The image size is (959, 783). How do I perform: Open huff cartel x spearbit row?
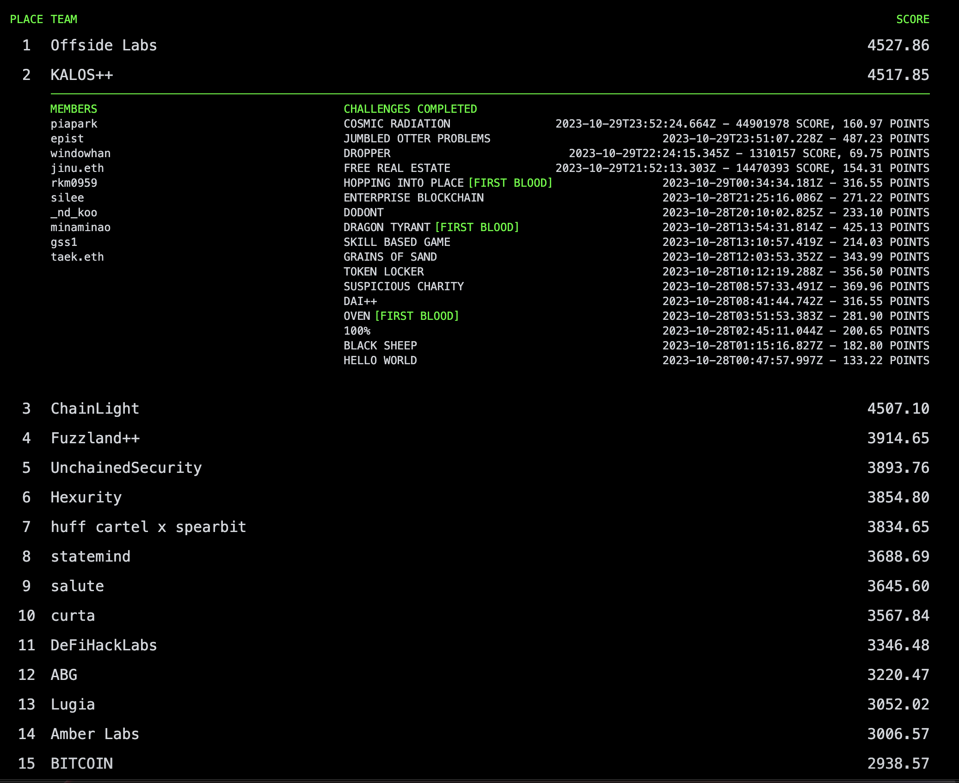(x=148, y=527)
